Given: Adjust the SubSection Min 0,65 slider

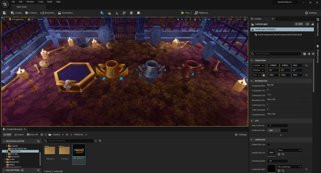Looking at the screenshot, I should pos(277,130).
